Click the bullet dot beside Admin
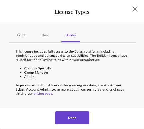 point(21,77)
